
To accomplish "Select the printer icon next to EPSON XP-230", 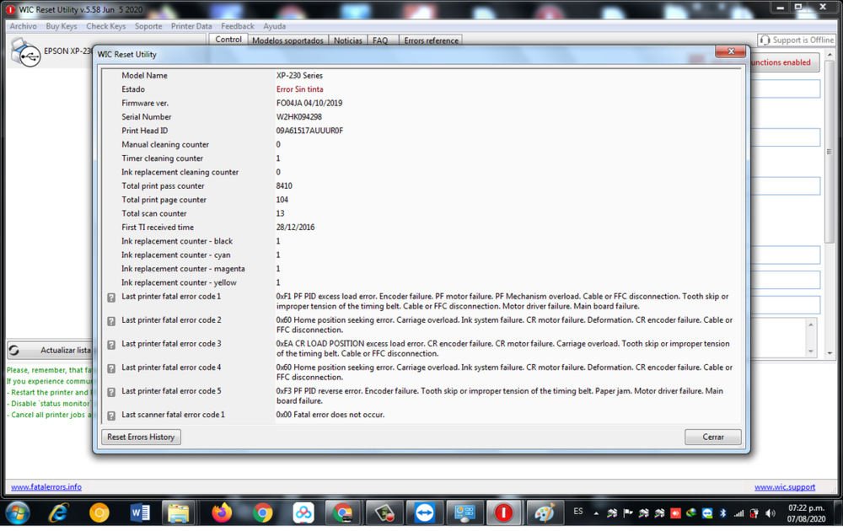I will (x=25, y=53).
